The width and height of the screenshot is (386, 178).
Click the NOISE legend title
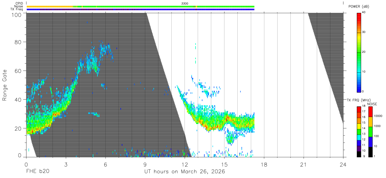point(372,104)
